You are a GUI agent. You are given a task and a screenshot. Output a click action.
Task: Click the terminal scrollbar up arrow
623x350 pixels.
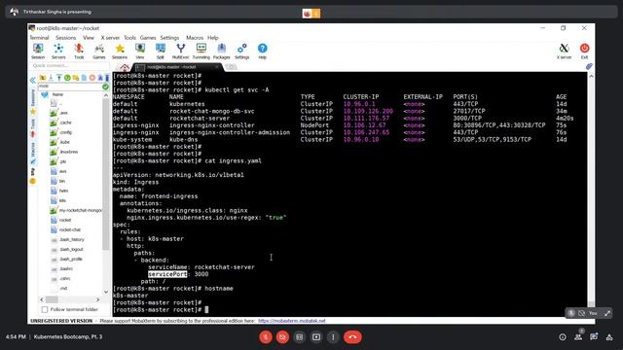[x=591, y=76]
